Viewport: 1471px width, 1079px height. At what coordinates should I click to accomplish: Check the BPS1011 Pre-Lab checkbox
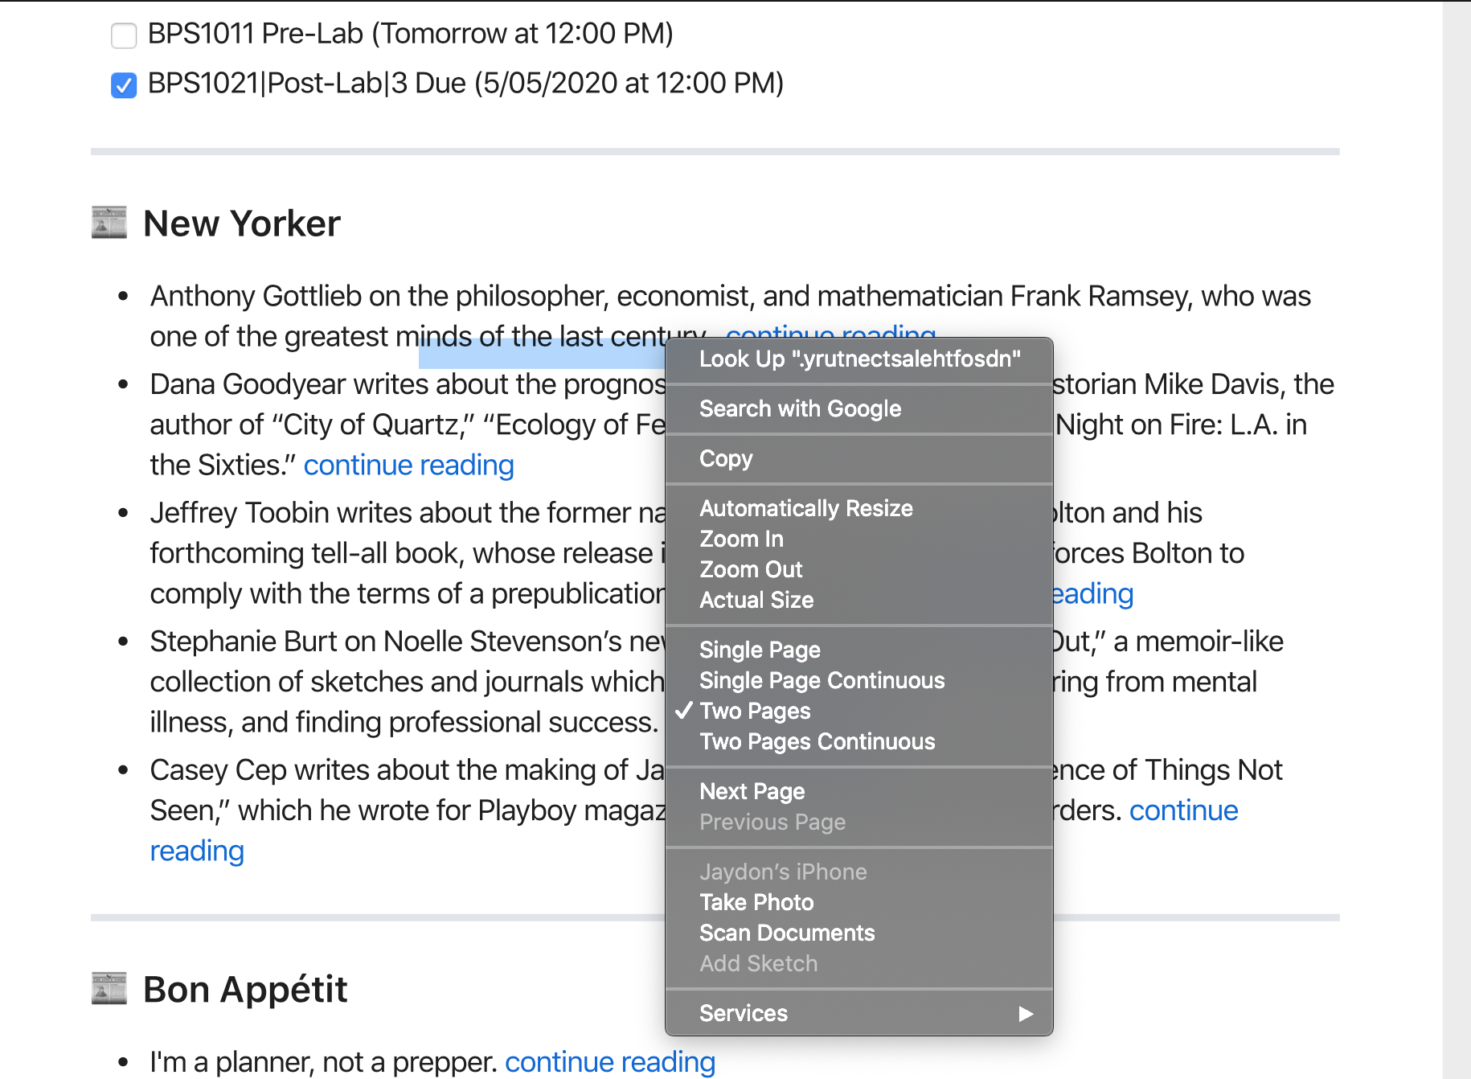[123, 35]
